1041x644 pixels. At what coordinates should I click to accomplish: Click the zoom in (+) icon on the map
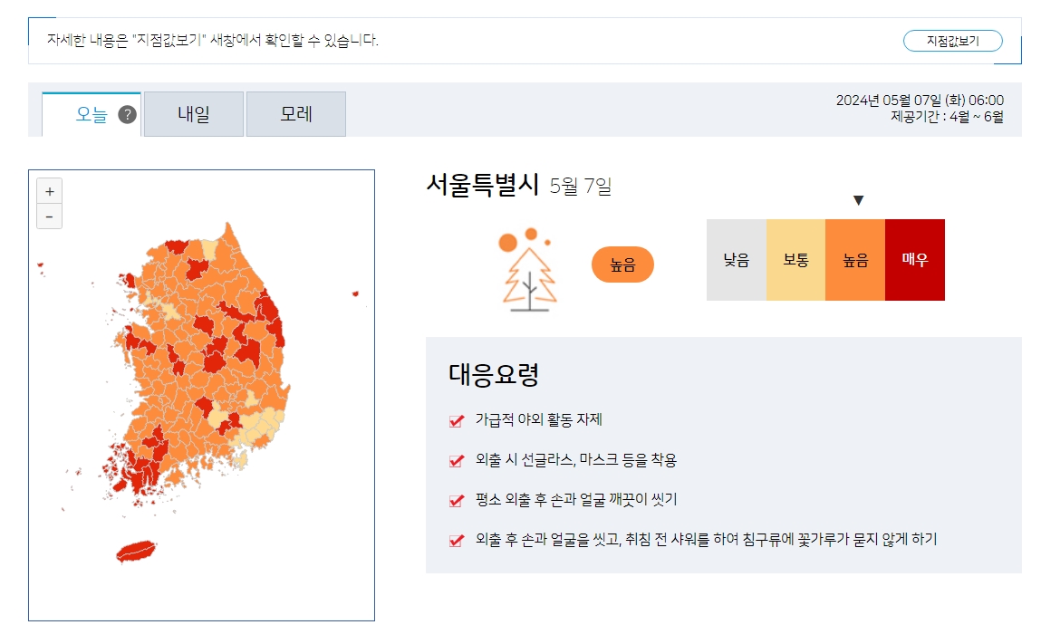tap(49, 190)
